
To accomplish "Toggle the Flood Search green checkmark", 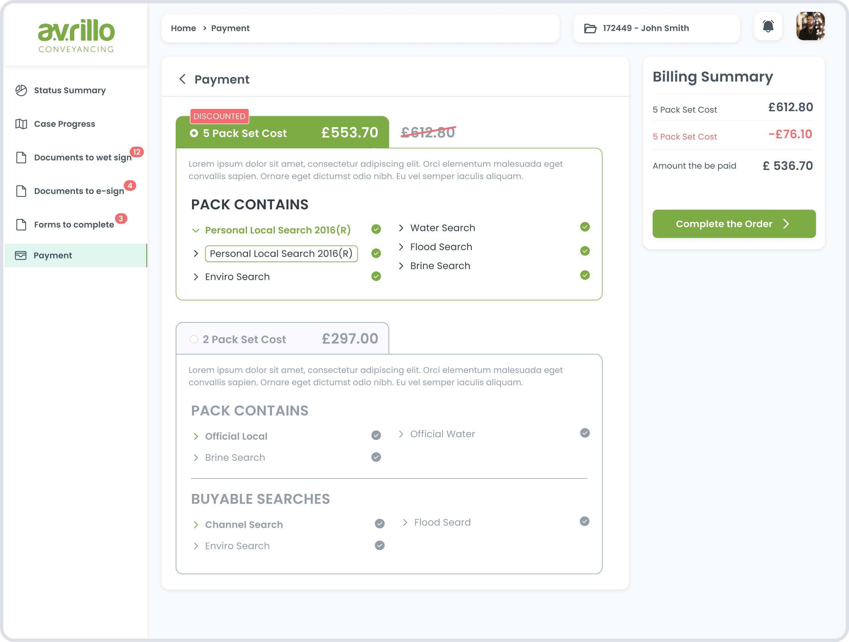I will point(585,251).
